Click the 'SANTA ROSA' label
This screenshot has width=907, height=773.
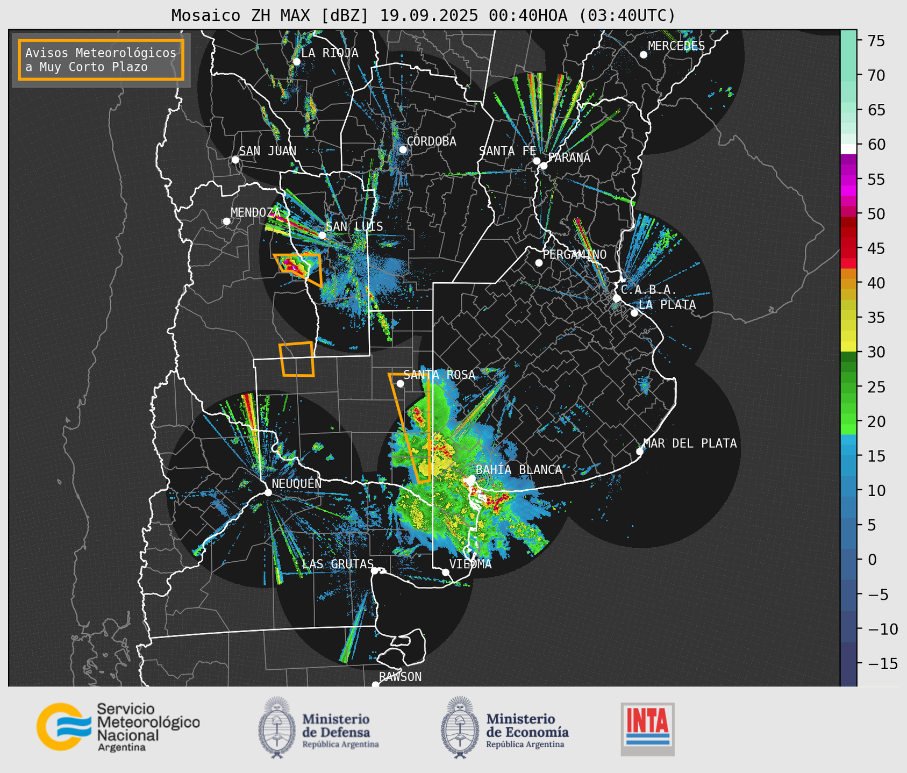[x=439, y=375]
